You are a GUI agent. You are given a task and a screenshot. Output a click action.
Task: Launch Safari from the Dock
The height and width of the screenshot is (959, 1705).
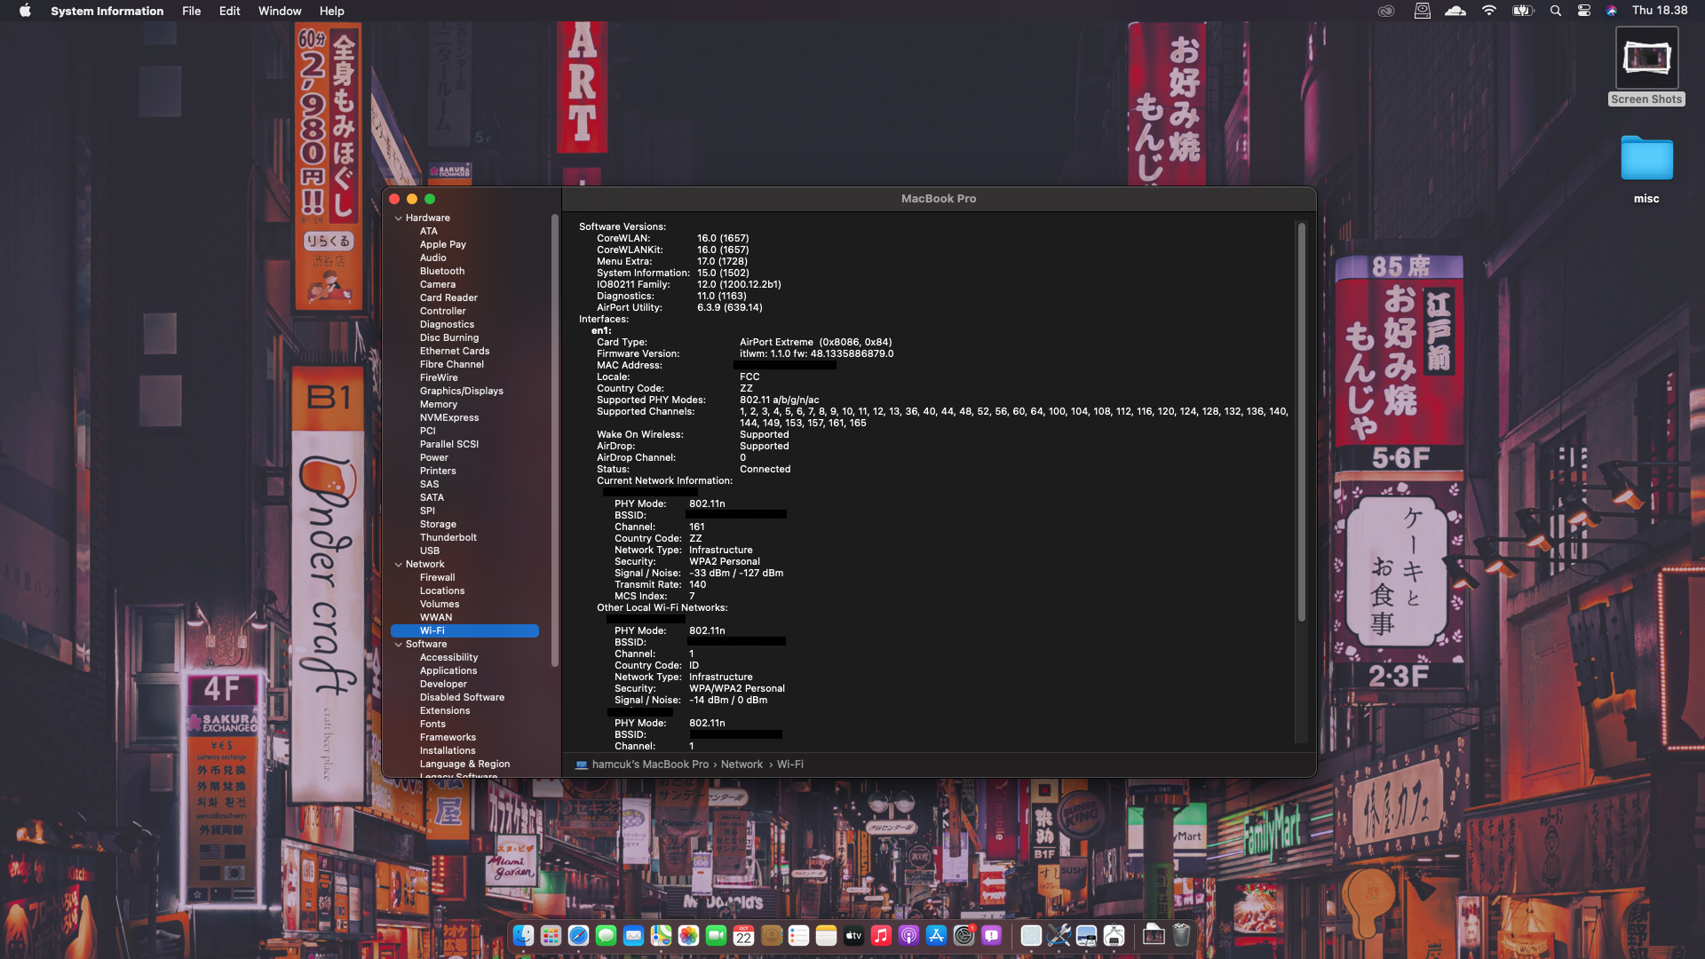[x=578, y=935]
